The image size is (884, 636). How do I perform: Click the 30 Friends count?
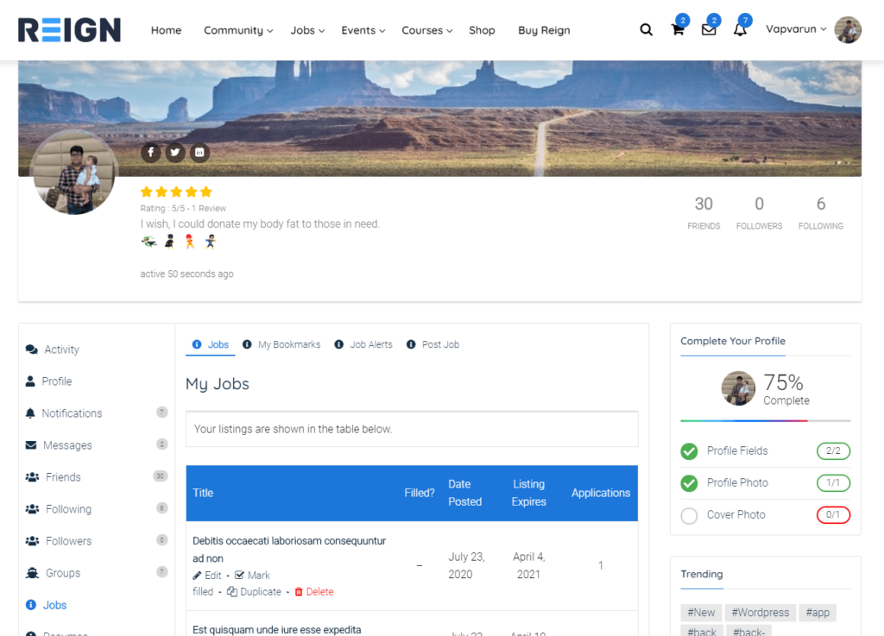pyautogui.click(x=704, y=212)
